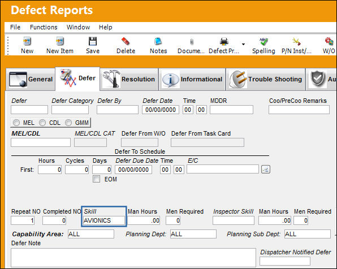
Task: Open the Functions menu
Action: pos(44,27)
